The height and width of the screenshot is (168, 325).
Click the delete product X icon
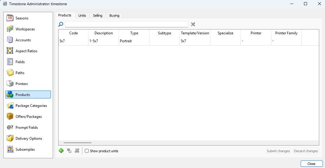point(77,151)
